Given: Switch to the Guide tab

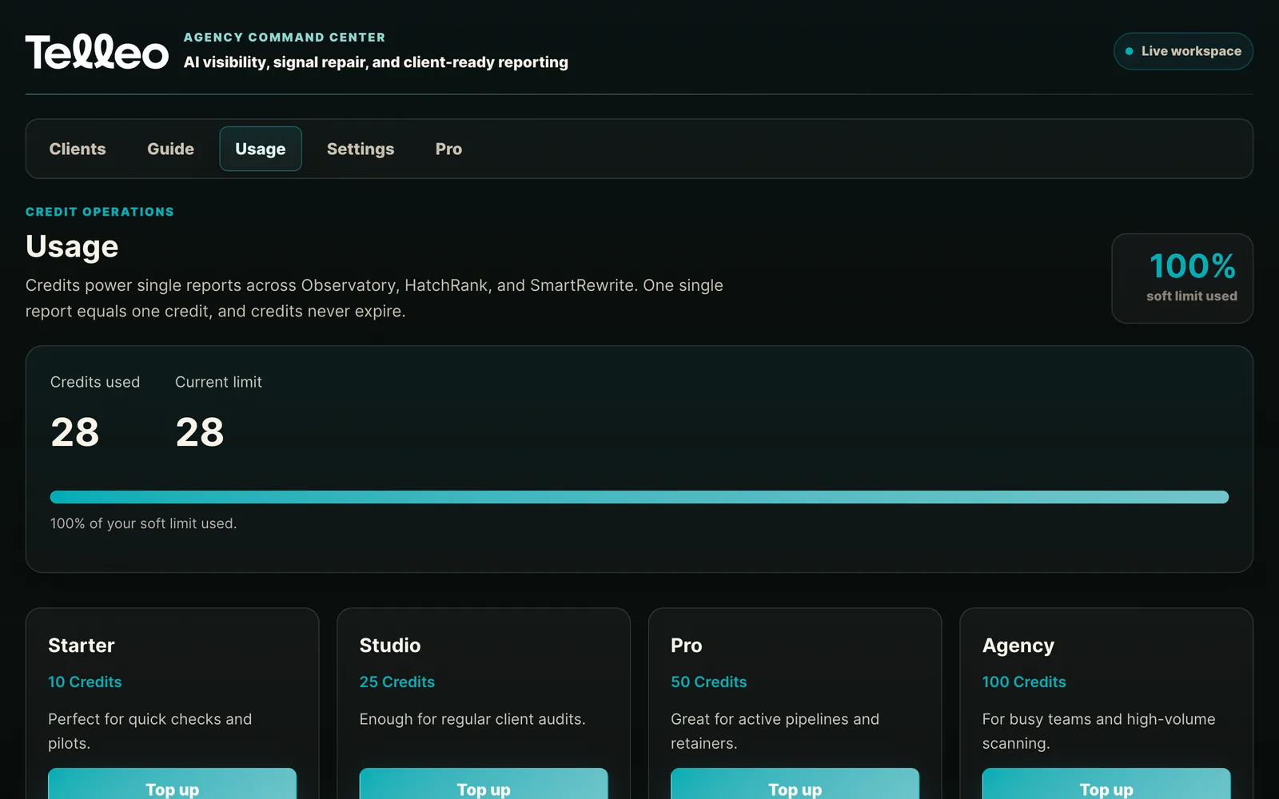Looking at the screenshot, I should tap(170, 149).
